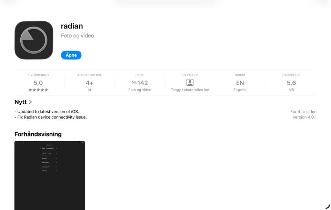Open the radian app with Åpne
The height and width of the screenshot is (210, 331).
71,55
